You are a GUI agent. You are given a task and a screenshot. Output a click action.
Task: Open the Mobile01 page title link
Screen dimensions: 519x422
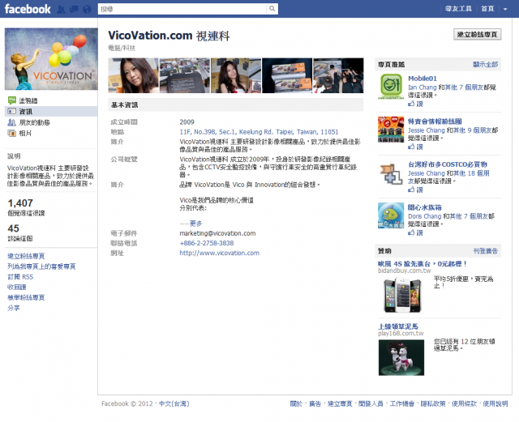[x=422, y=79]
